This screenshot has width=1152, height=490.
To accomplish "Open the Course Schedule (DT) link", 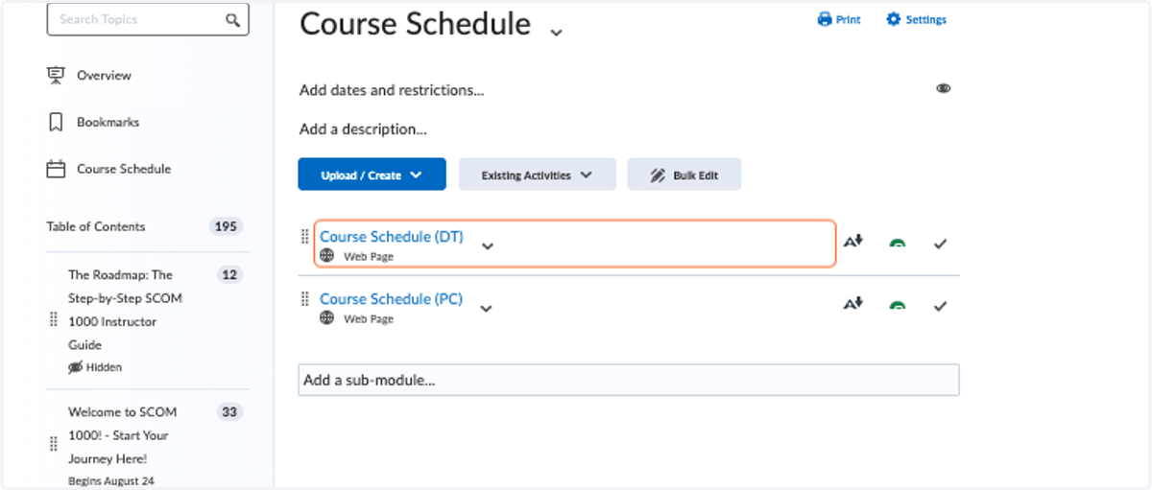I will (392, 236).
